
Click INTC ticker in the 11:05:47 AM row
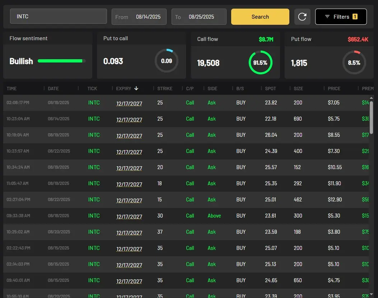pyautogui.click(x=94, y=183)
